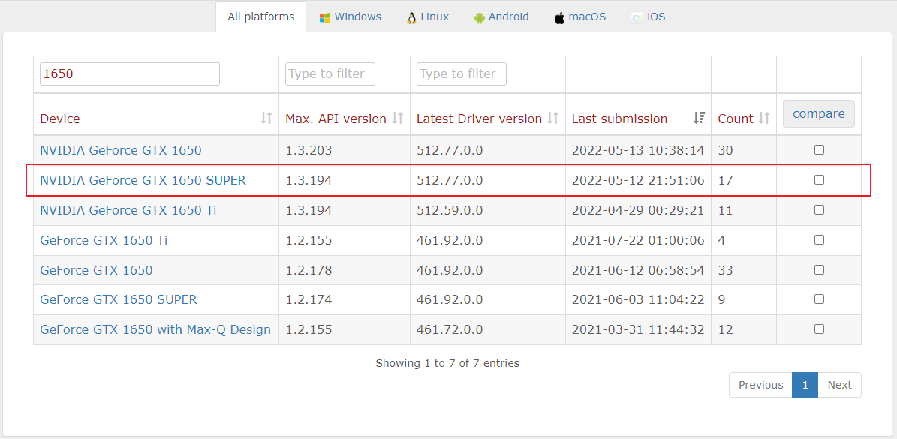
Task: Select driver version 512.59.0.0 cell
Action: point(450,210)
